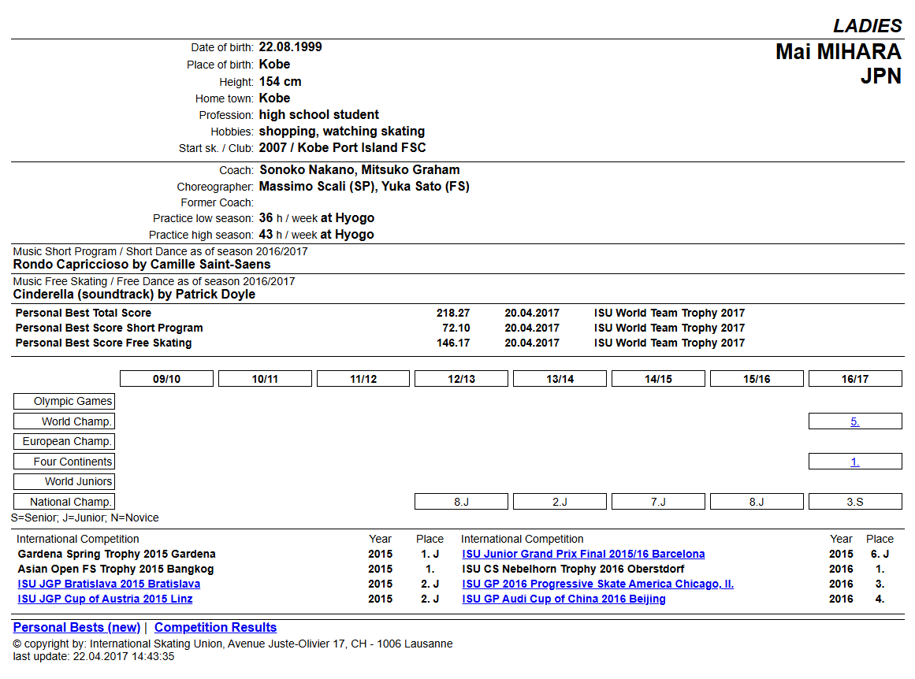Open the Personal Bests (new) link
Viewport: 915px width, 679px height.
click(76, 628)
